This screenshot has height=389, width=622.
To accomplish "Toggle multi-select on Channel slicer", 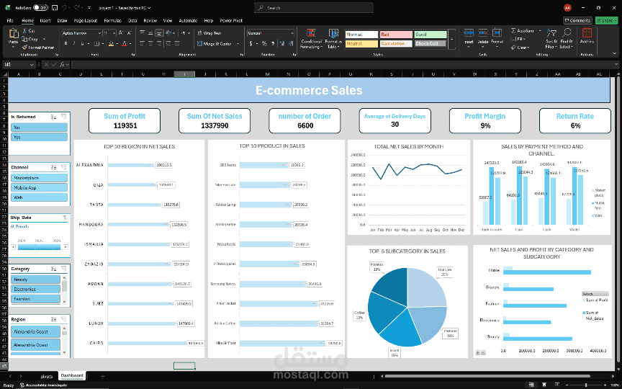I will click(54, 167).
